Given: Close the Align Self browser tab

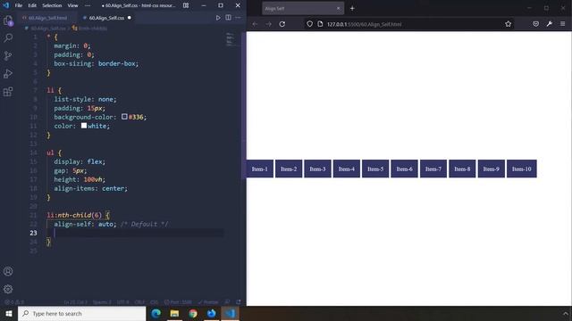Looking at the screenshot, I should point(338,8).
